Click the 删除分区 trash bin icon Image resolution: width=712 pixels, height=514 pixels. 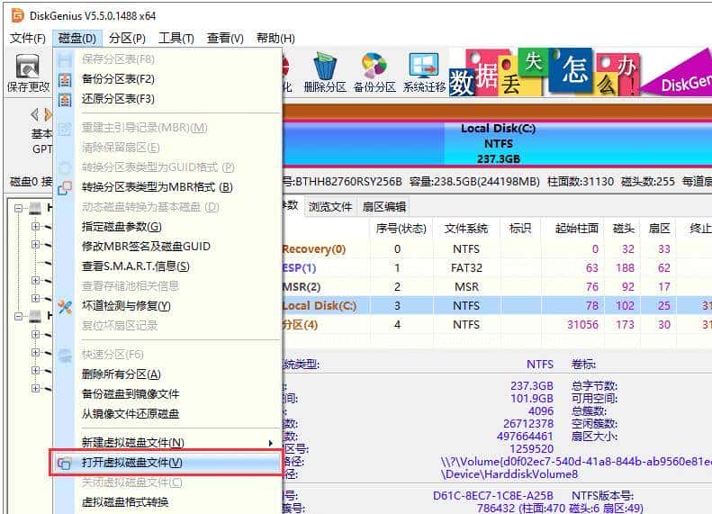pyautogui.click(x=325, y=66)
